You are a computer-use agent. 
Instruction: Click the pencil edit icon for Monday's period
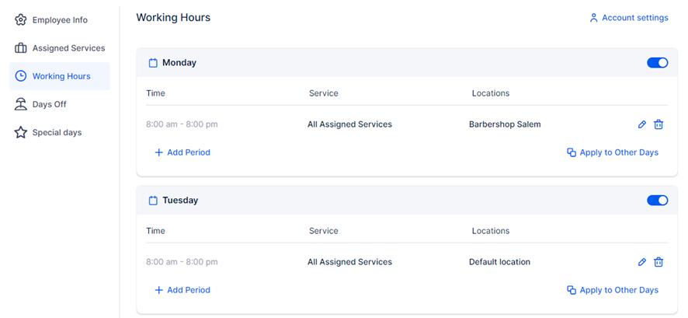click(642, 124)
